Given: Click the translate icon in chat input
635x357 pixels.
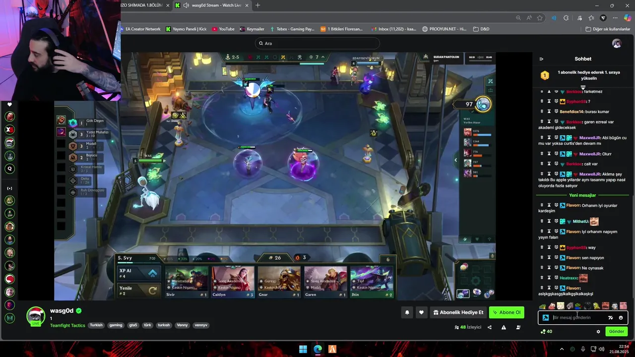Looking at the screenshot, I should point(611,318).
